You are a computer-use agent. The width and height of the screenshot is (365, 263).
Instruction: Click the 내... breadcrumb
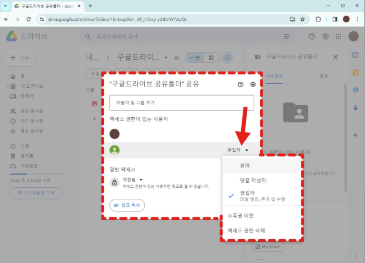tap(92, 57)
